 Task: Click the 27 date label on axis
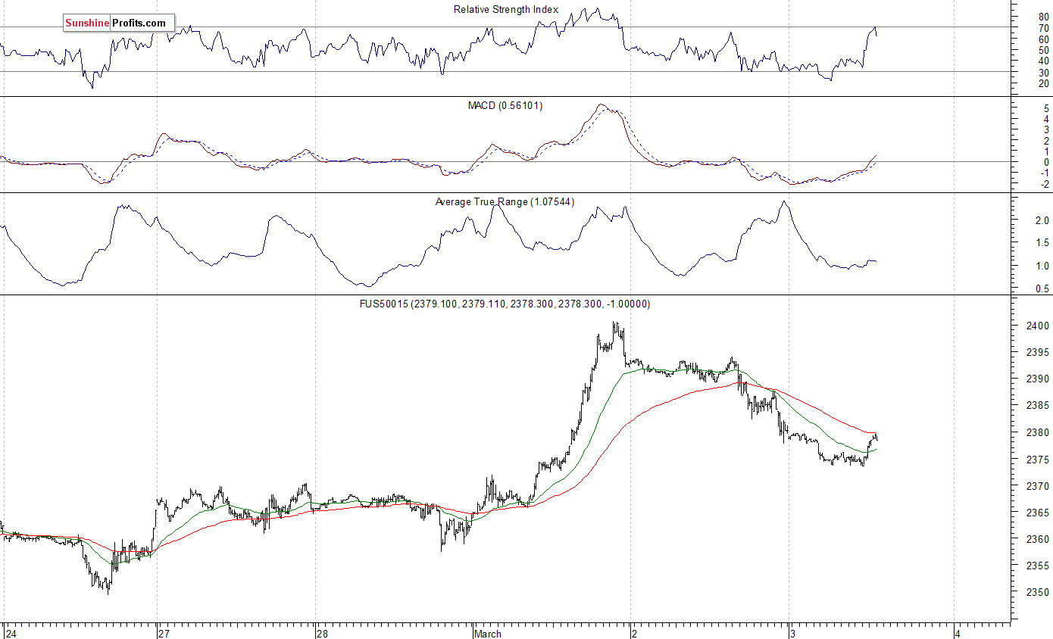point(163,634)
